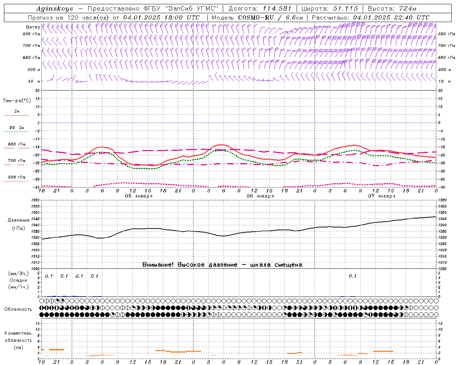Click the Ветер label of wind panel
457x365 pixels.
[x=33, y=27]
